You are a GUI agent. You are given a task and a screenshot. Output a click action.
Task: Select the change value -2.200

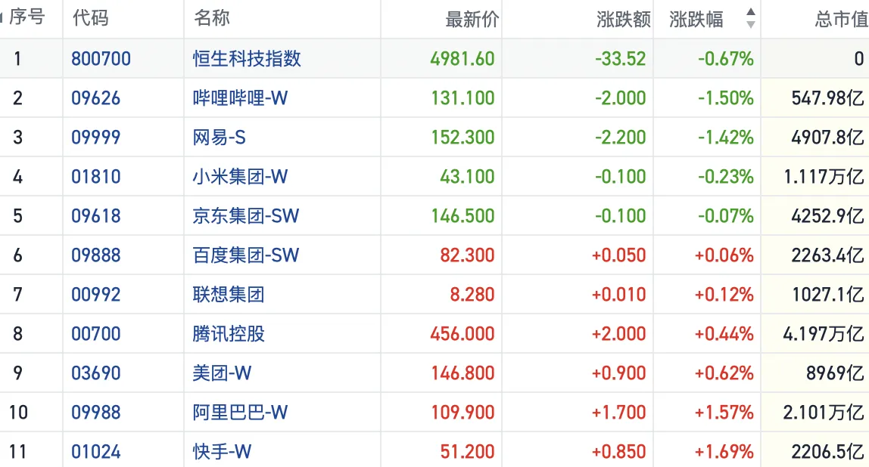(x=621, y=138)
